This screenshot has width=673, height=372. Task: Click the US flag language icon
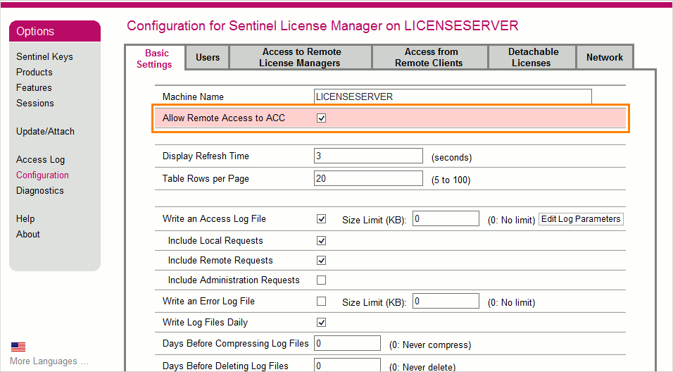click(18, 347)
